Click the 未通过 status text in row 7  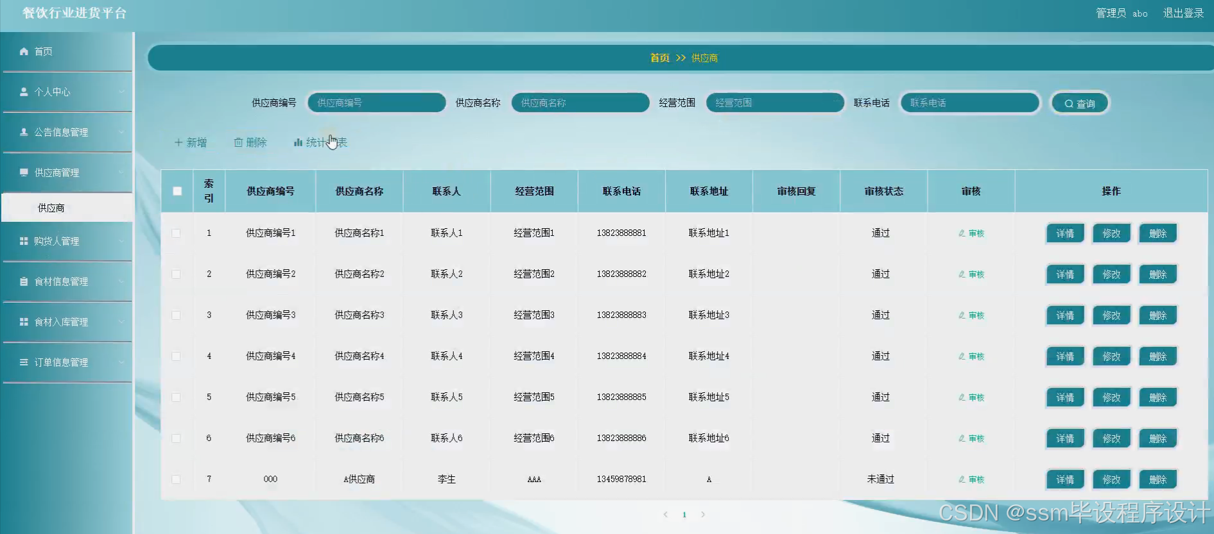pos(881,479)
